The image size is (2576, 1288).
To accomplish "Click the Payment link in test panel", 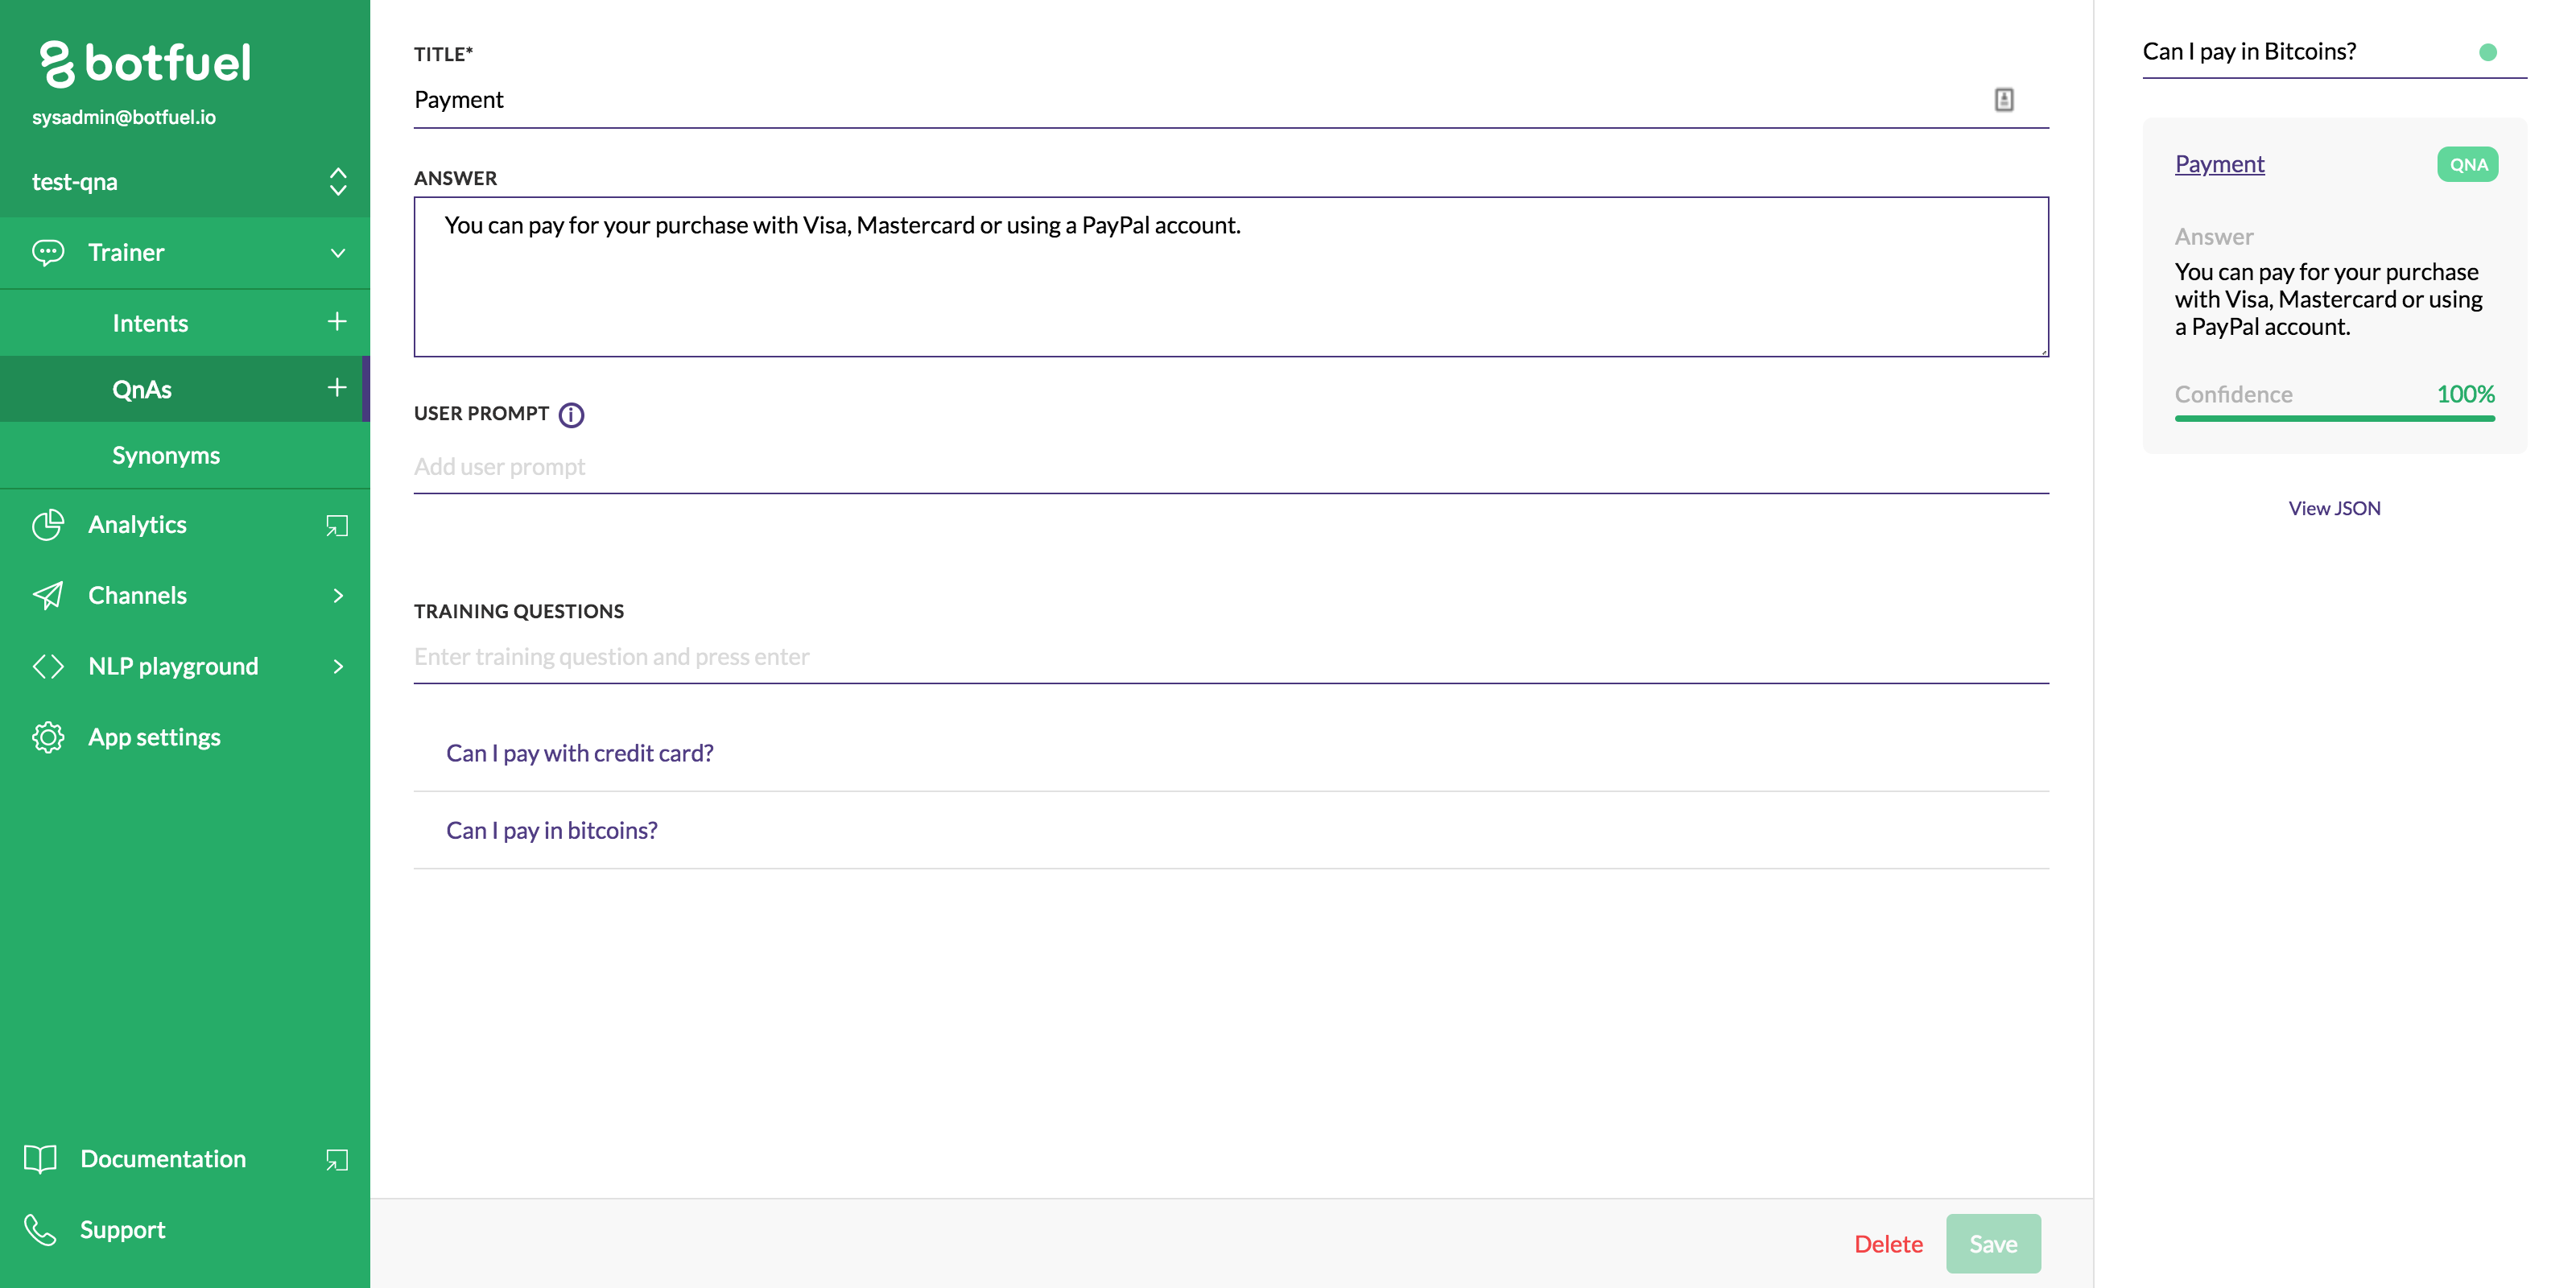I will coord(2219,164).
